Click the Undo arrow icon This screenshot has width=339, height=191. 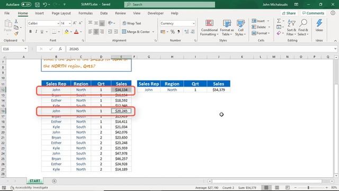coord(44,4)
